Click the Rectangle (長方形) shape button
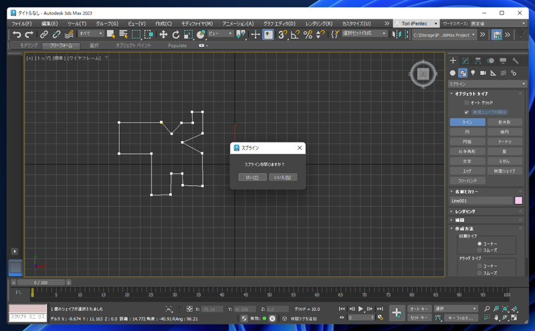 pyautogui.click(x=505, y=122)
